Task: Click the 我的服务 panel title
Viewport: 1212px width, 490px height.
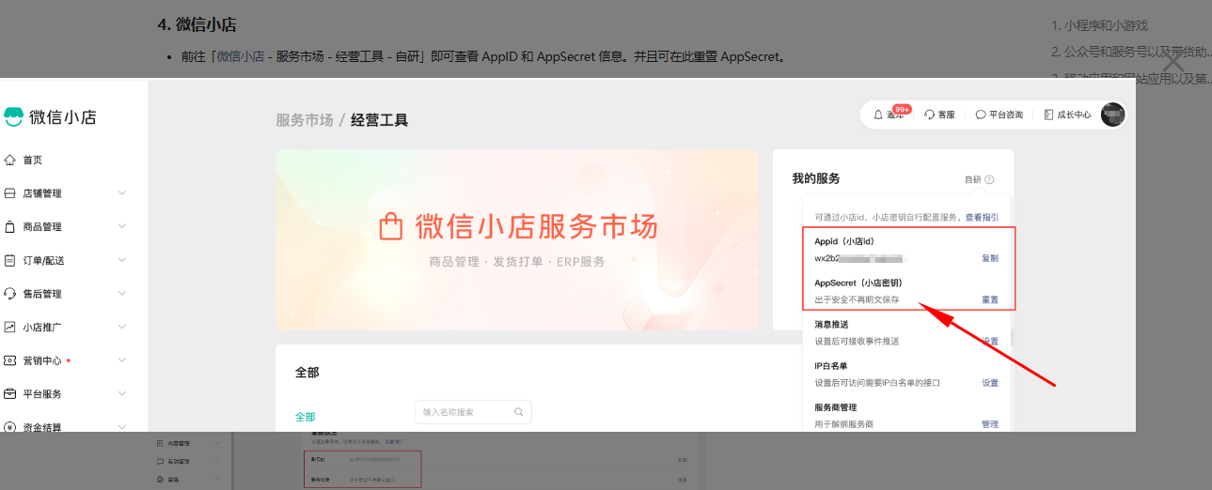Action: pos(816,178)
